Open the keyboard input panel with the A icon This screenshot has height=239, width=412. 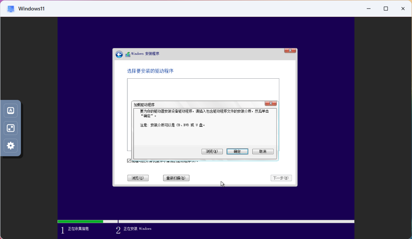point(10,110)
